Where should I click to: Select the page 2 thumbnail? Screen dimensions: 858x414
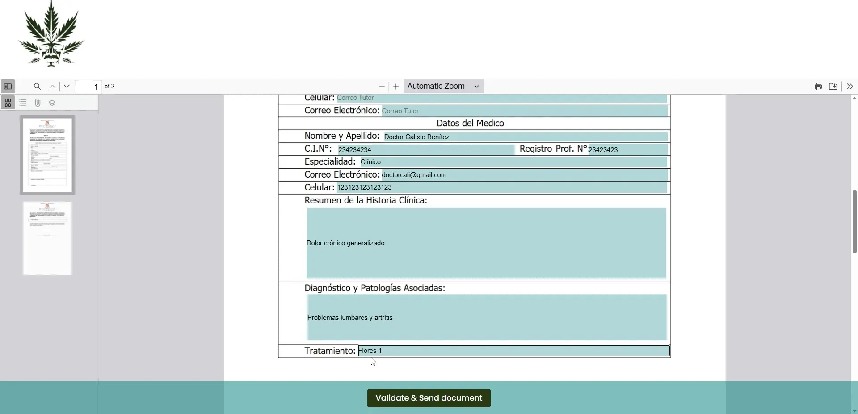[x=47, y=238]
